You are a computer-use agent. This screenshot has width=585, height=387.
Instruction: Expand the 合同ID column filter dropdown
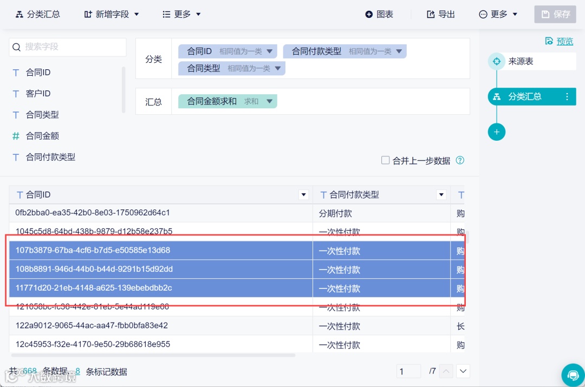(x=303, y=194)
